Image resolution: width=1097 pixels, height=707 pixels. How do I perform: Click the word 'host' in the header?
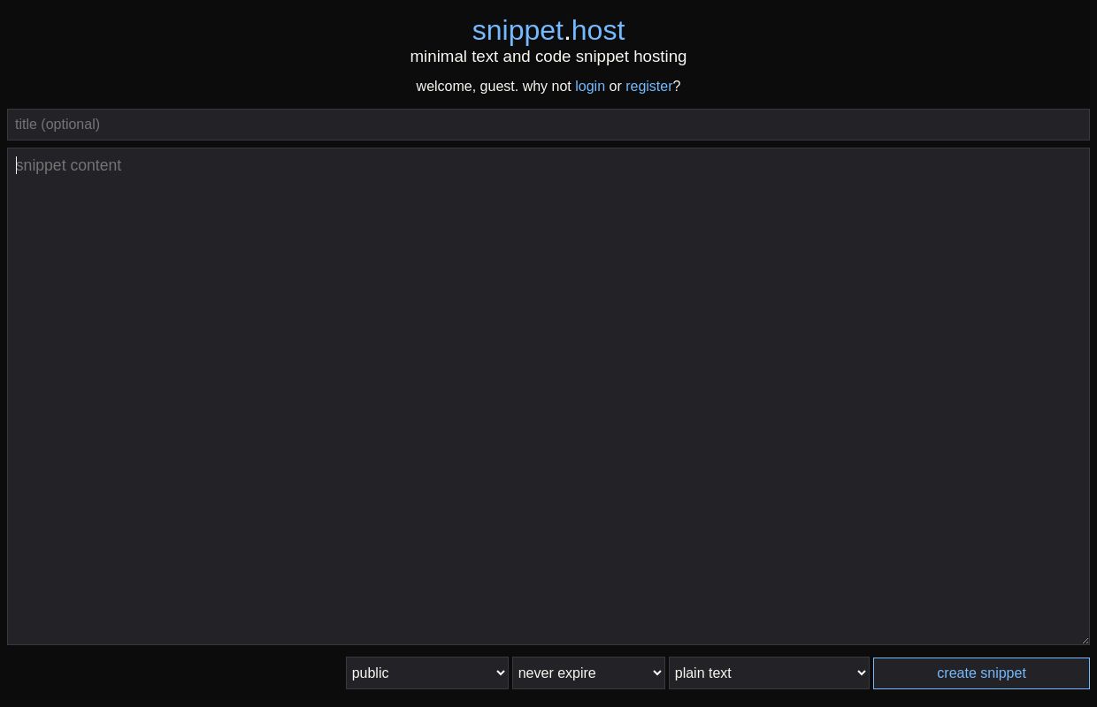click(x=598, y=30)
